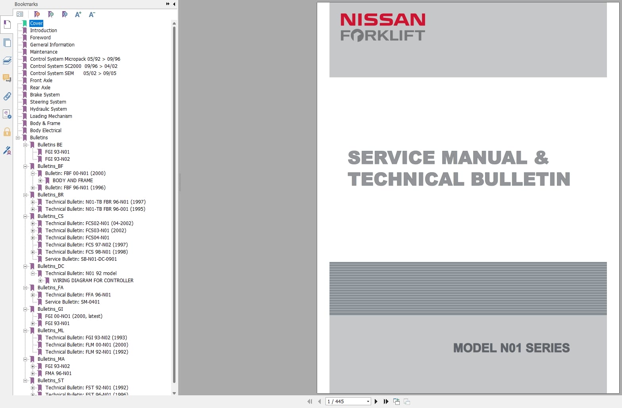
Task: Expand the bookmarks panel with double arrow
Action: [x=168, y=4]
